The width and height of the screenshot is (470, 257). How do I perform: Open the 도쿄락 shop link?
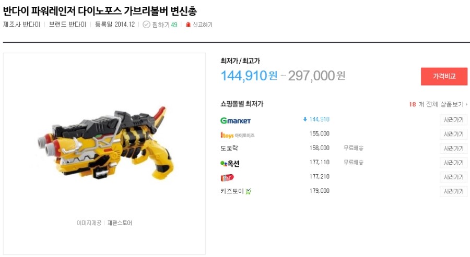229,148
